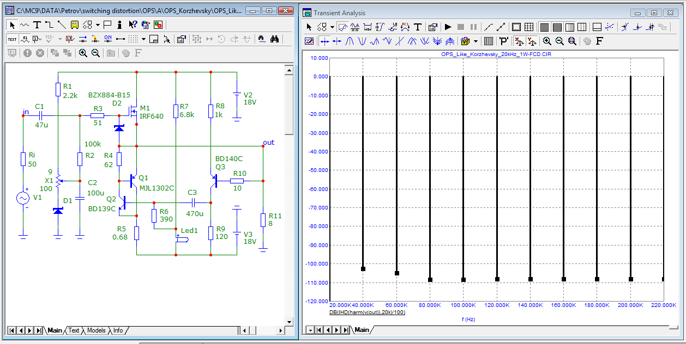Click the Valley cursor function icon

click(362, 41)
